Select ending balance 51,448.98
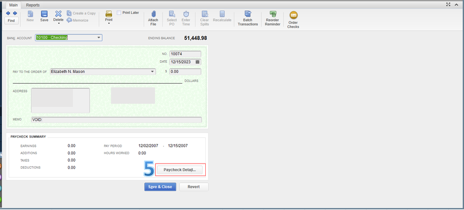 click(x=196, y=38)
